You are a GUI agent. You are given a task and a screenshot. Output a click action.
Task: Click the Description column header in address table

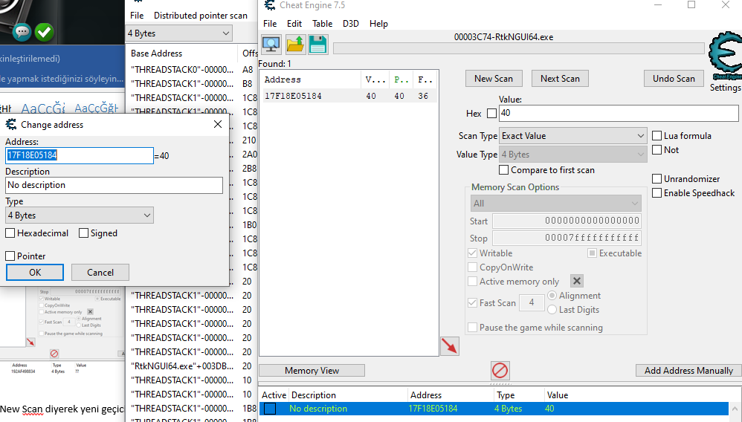pyautogui.click(x=348, y=395)
